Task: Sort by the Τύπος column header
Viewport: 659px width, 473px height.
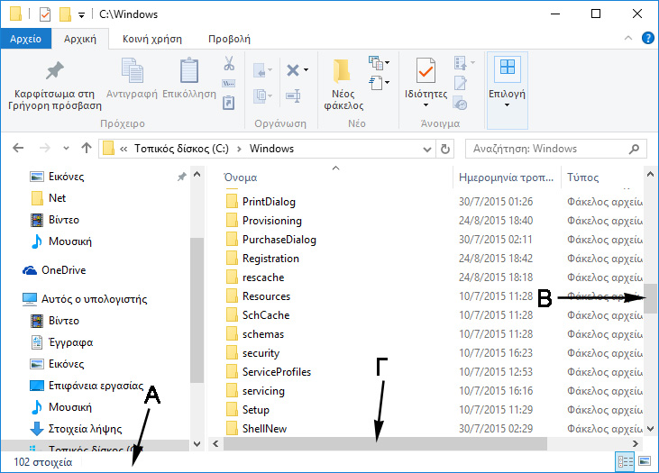Action: 582,177
